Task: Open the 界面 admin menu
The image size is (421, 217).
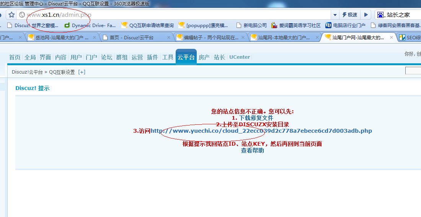Action: (x=46, y=57)
